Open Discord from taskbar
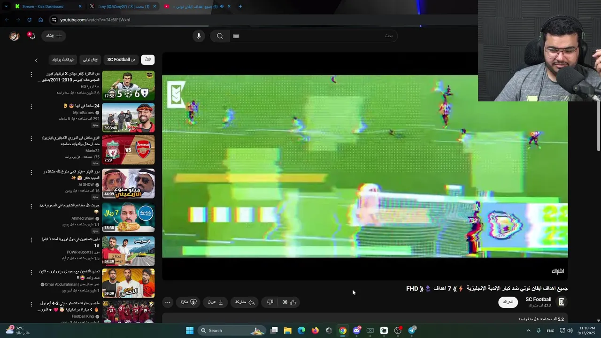 click(356, 330)
